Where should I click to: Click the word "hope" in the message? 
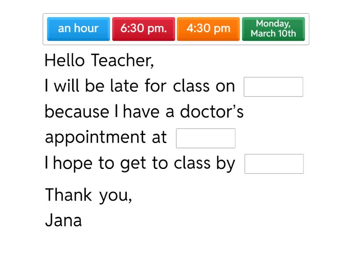click(x=73, y=164)
